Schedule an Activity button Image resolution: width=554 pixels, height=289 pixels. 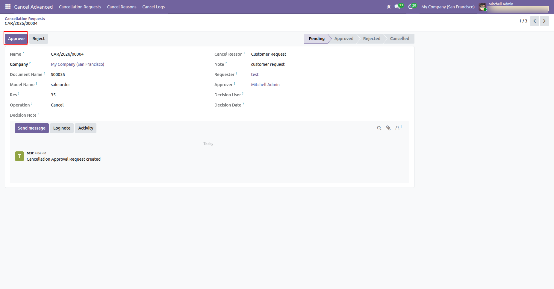tap(86, 128)
